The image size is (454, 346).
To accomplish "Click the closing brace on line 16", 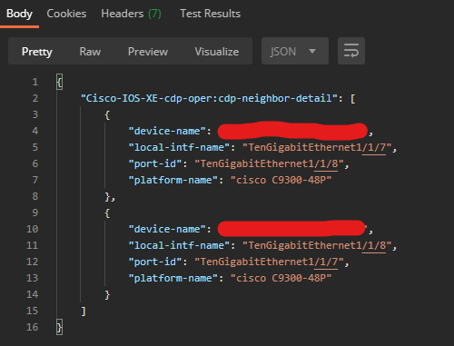I will (60, 327).
